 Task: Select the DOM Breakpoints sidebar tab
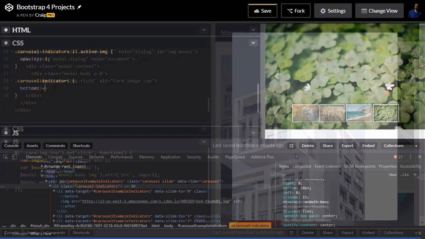pyautogui.click(x=360, y=166)
